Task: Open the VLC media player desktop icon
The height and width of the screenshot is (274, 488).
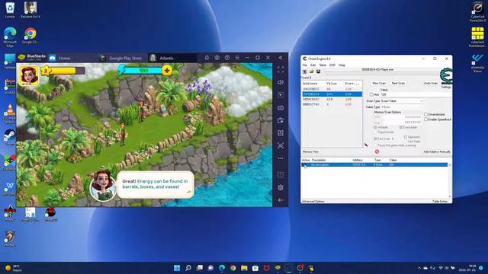Action: 10,113
